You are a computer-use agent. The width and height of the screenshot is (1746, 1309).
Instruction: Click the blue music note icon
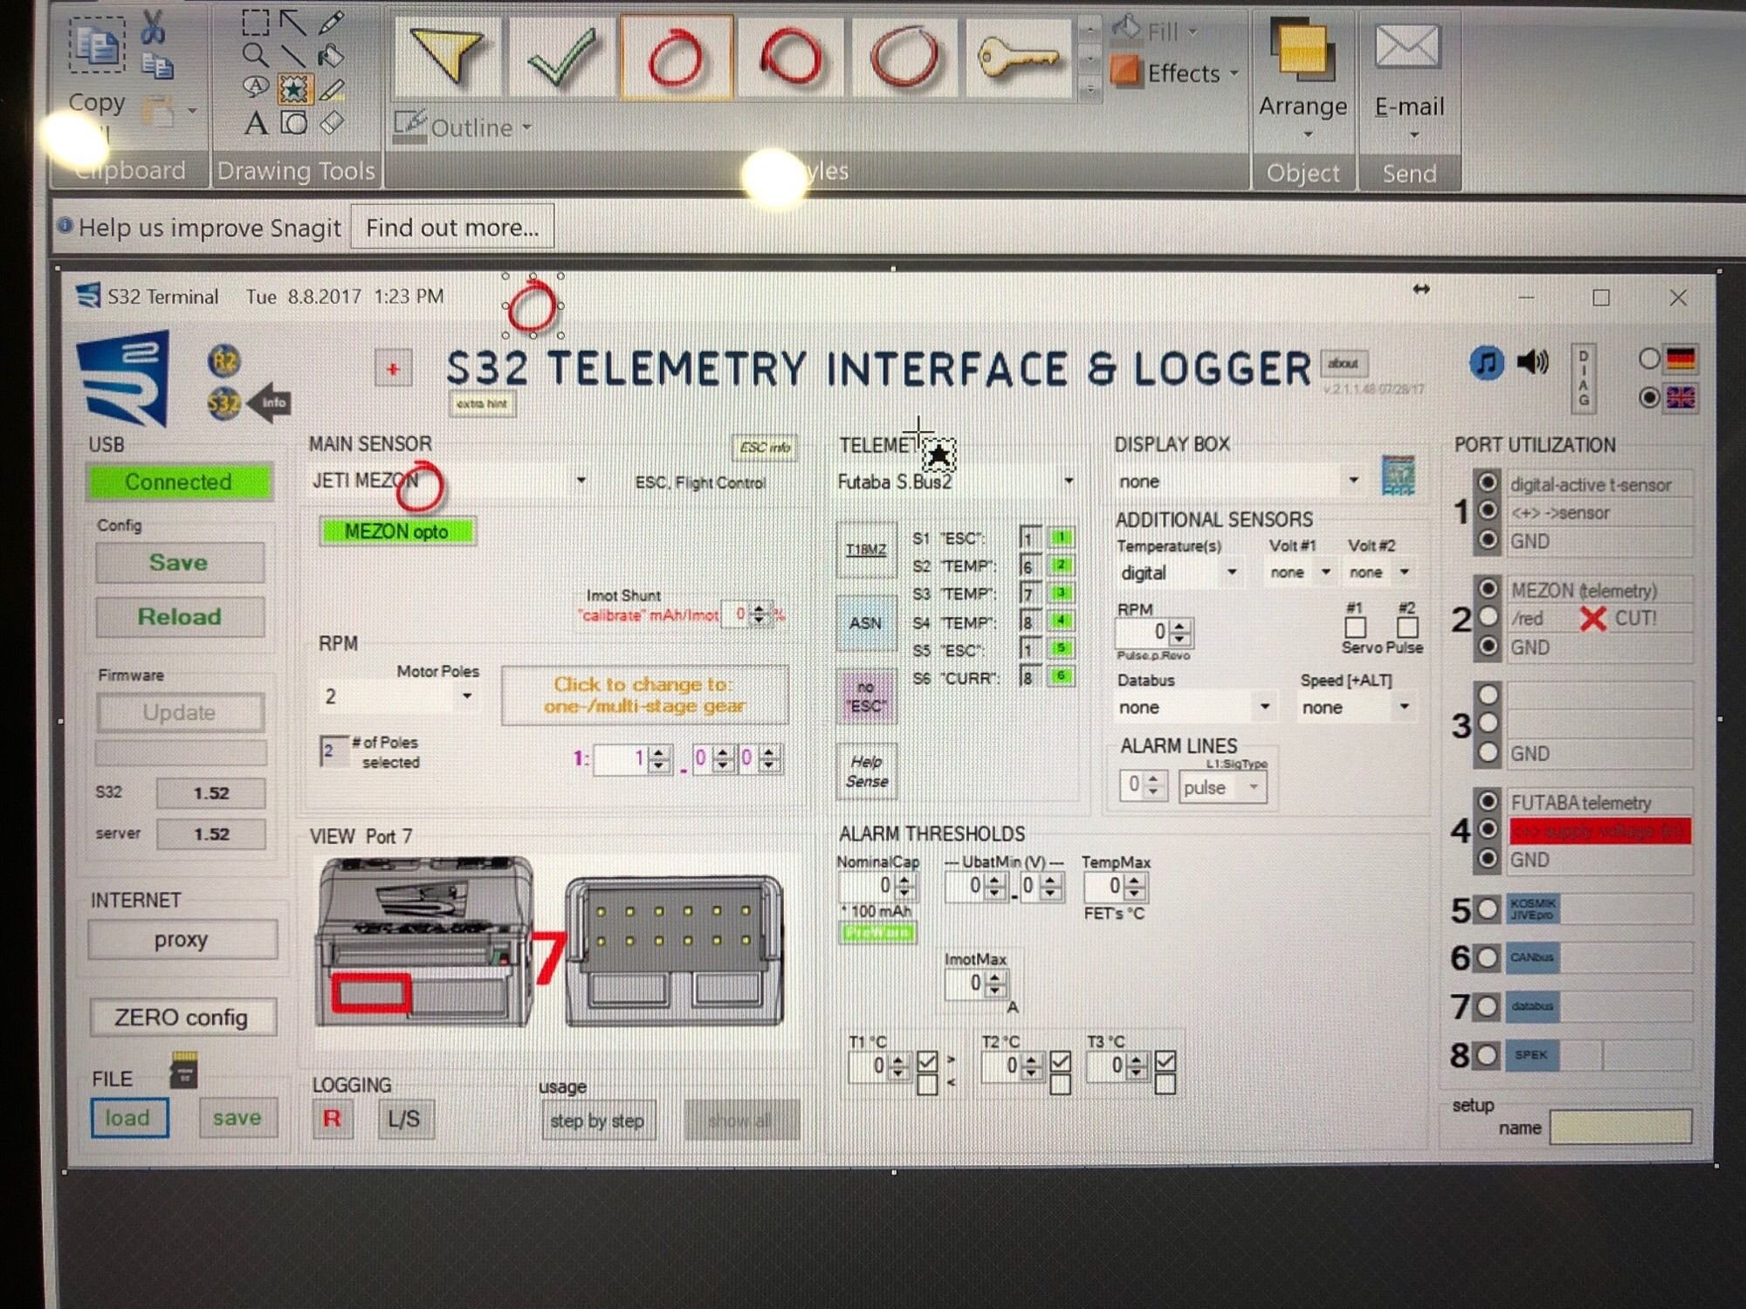click(x=1486, y=361)
